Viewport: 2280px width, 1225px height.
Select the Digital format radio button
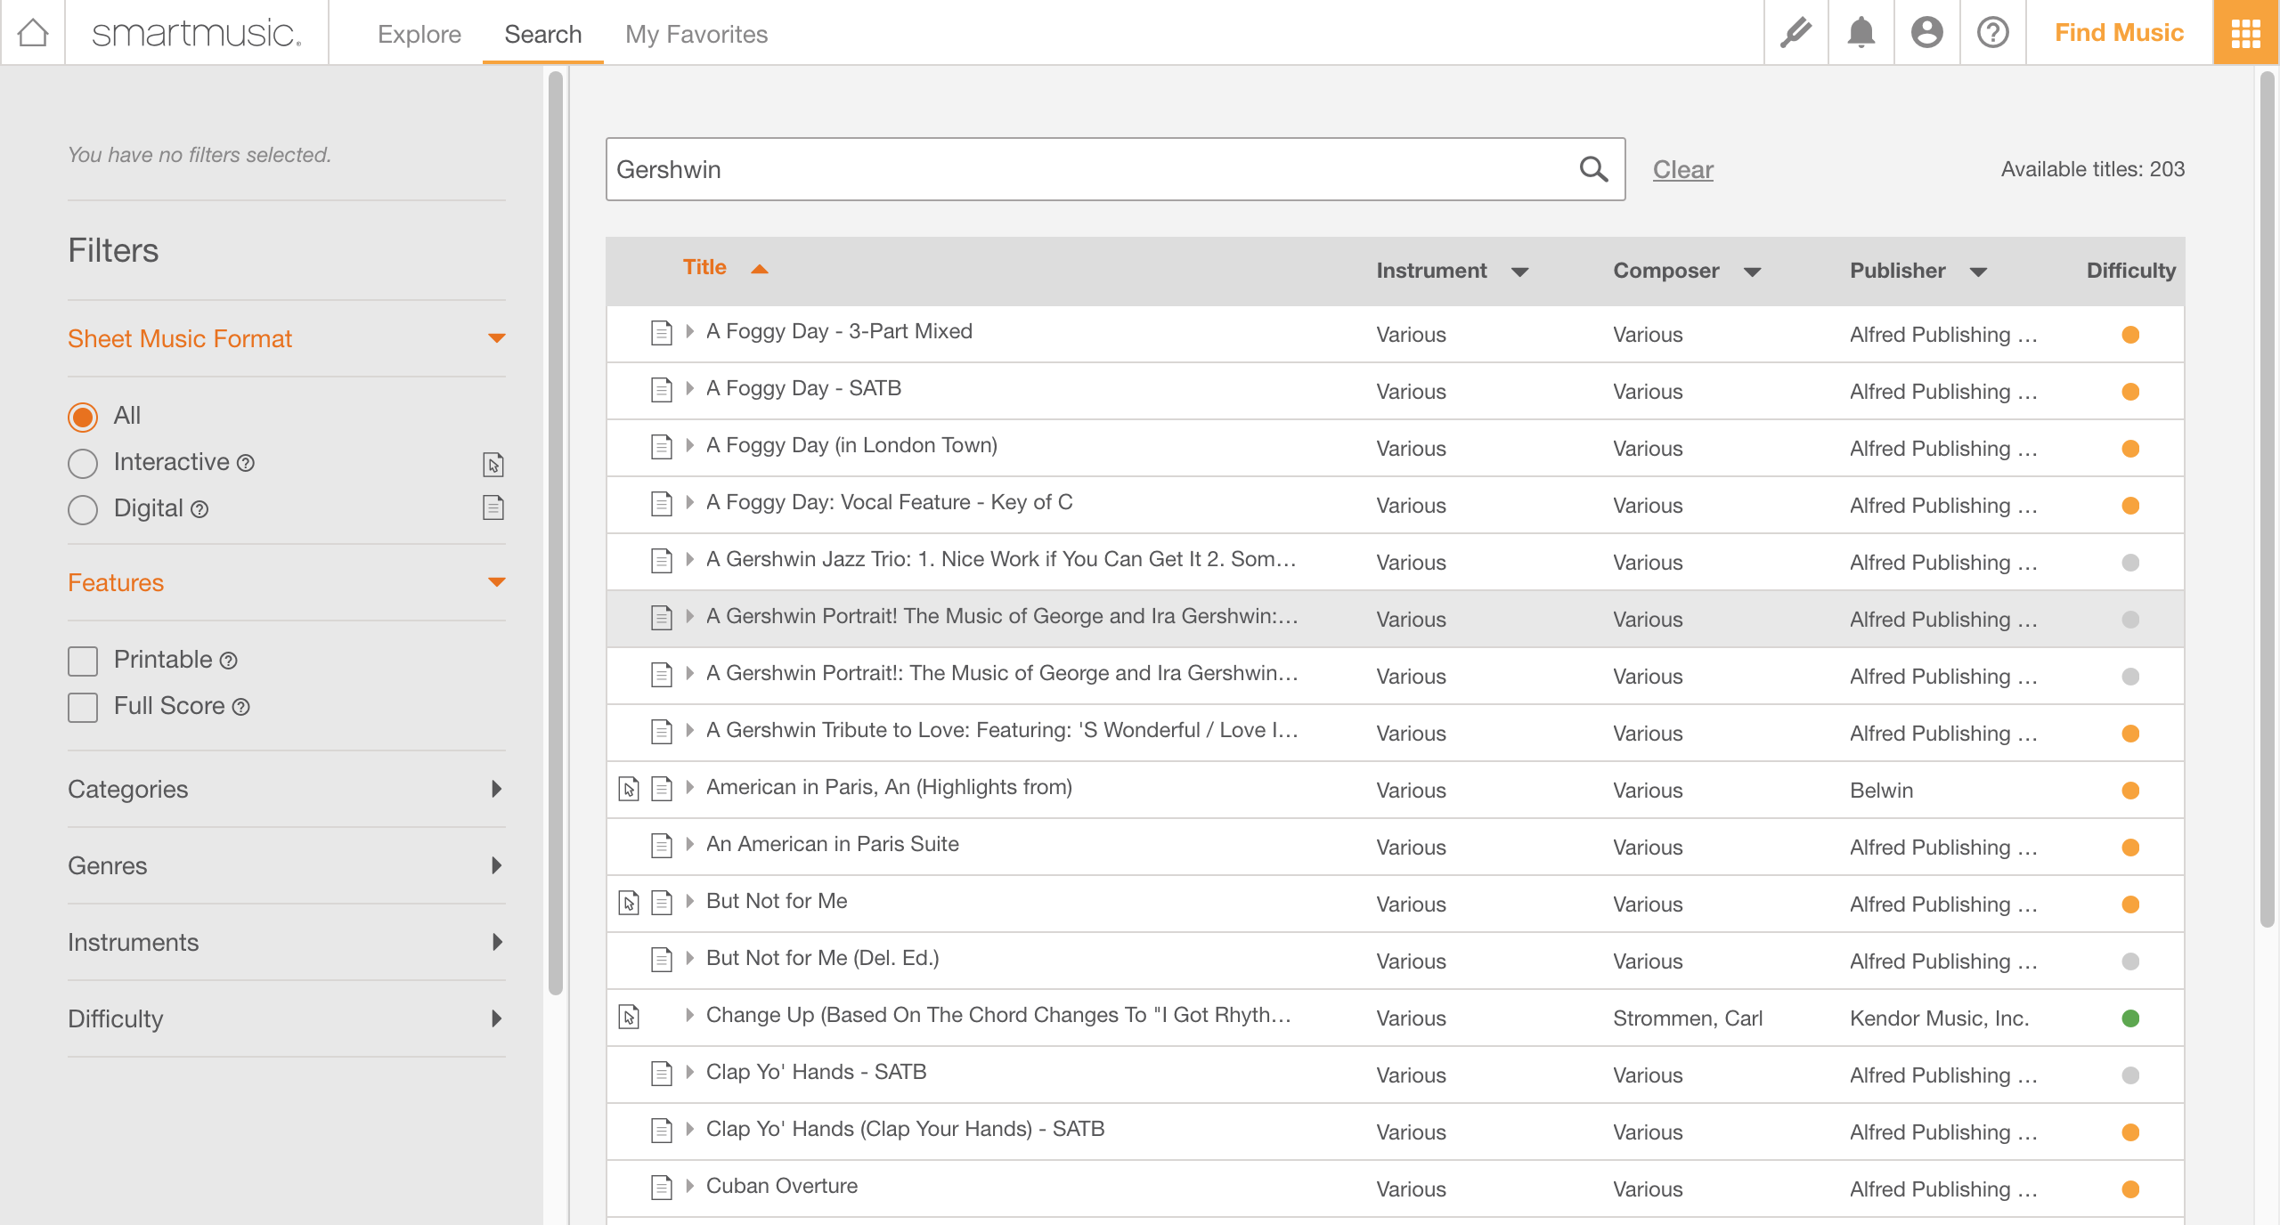[x=83, y=509]
